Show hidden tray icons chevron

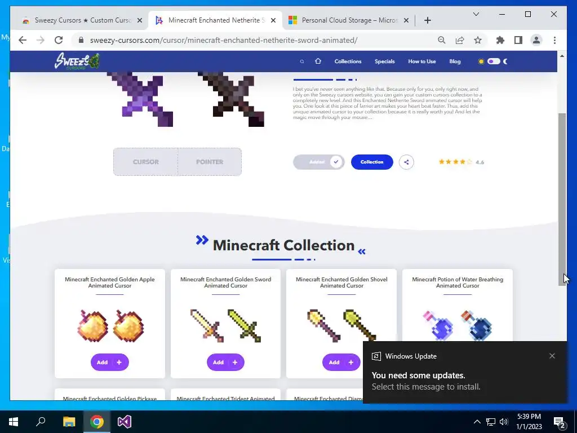pos(477,422)
